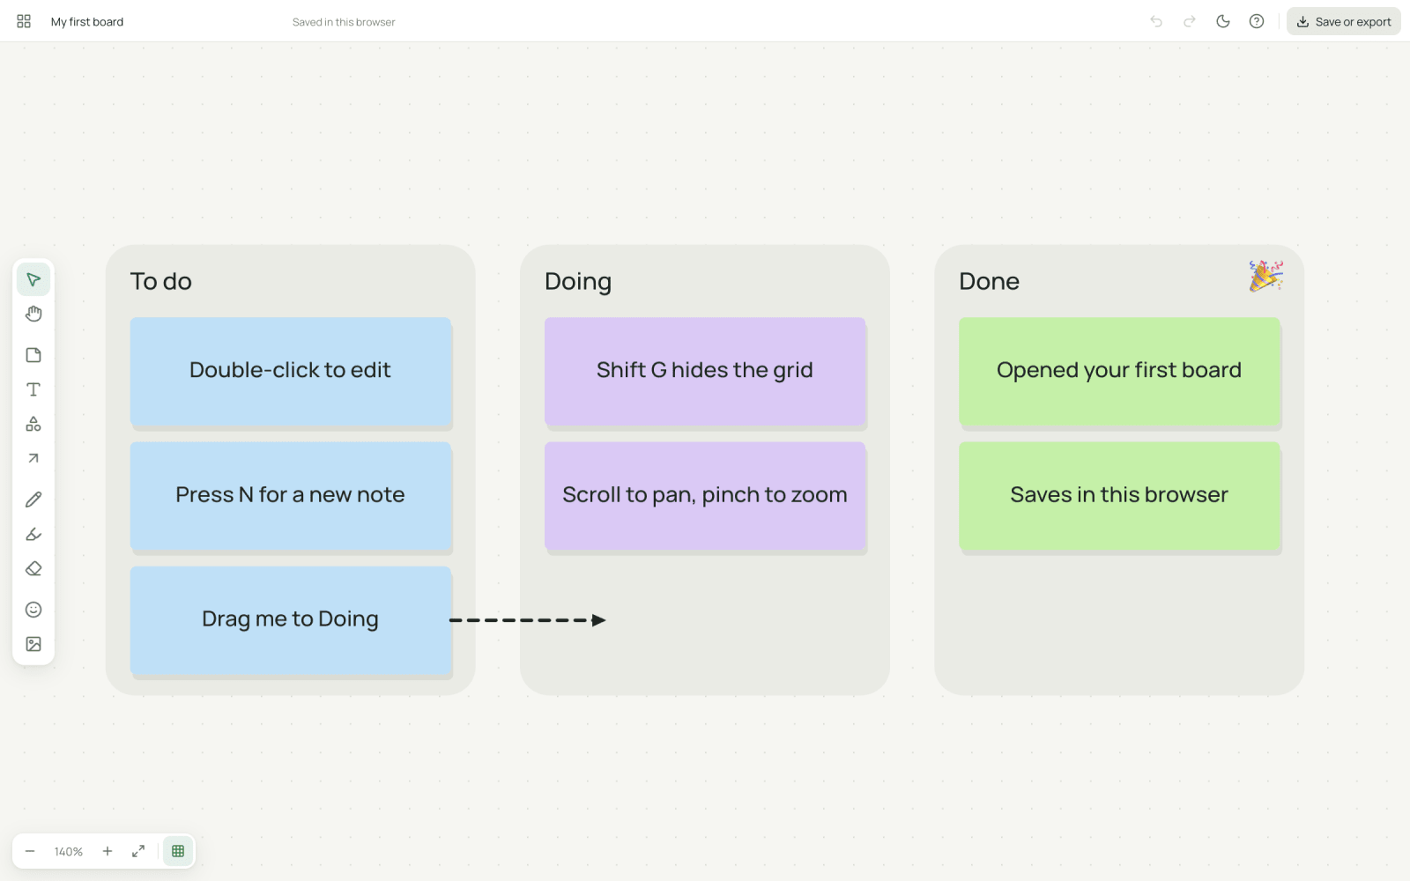The image size is (1410, 881).
Task: Zoom out with the minus button
Action: pyautogui.click(x=30, y=851)
